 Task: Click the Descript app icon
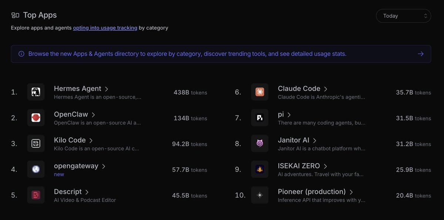point(36,195)
